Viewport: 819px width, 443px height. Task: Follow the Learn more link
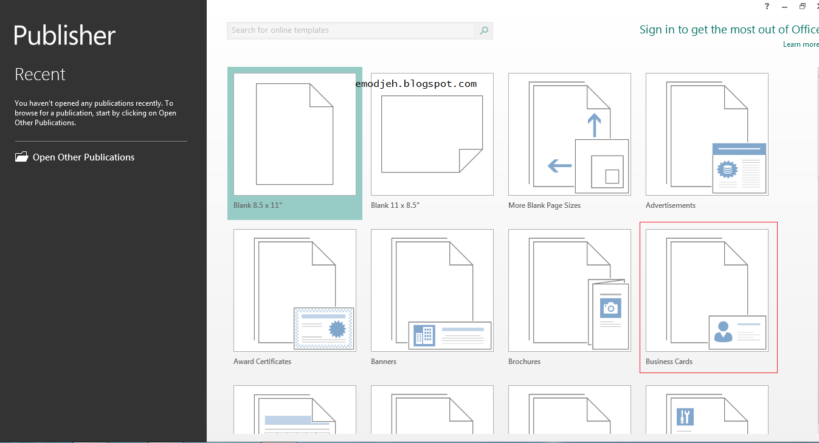pyautogui.click(x=801, y=44)
